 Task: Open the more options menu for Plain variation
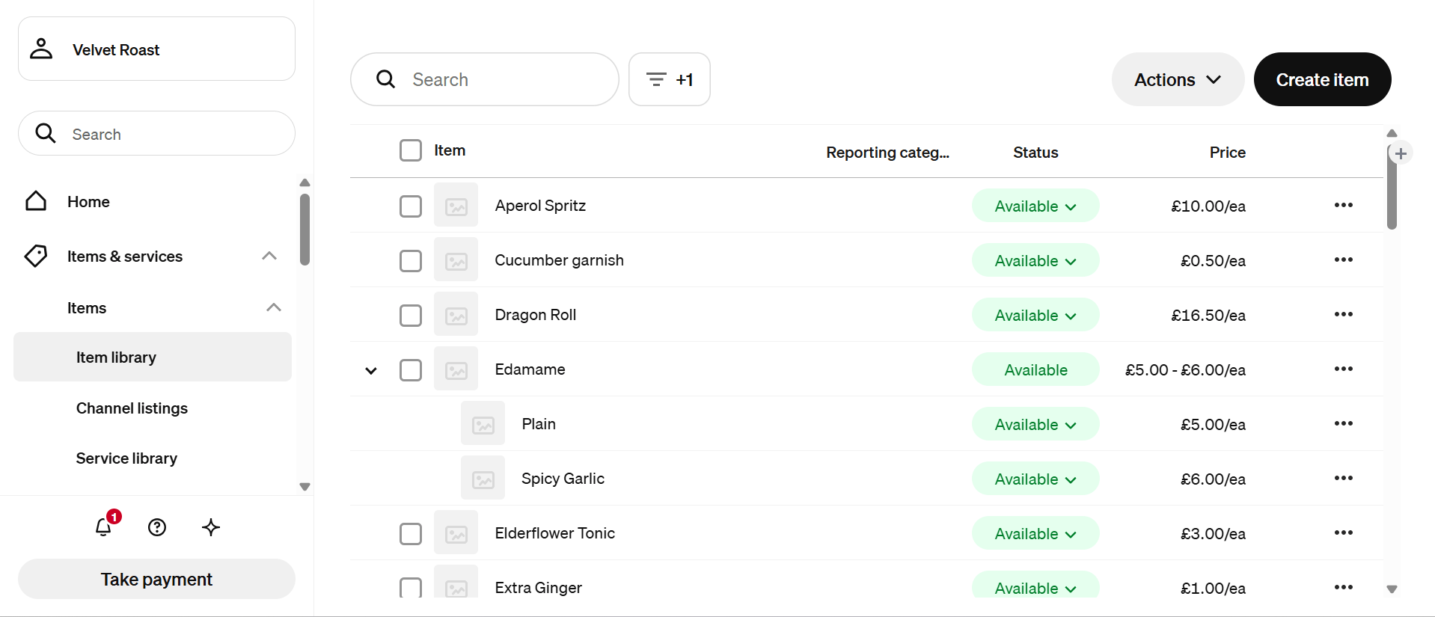[1344, 423]
